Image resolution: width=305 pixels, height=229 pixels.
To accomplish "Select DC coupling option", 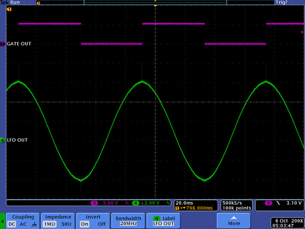I will (x=11, y=224).
